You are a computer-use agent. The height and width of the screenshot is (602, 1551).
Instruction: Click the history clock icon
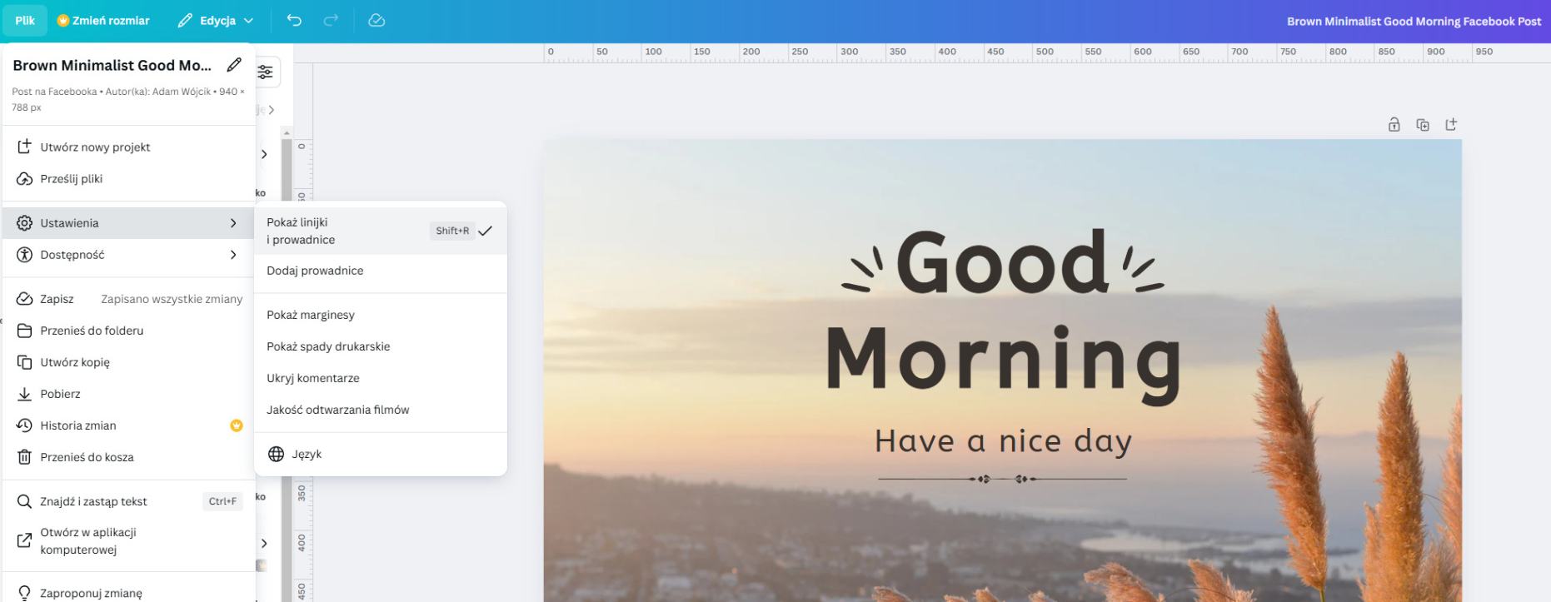(x=24, y=425)
